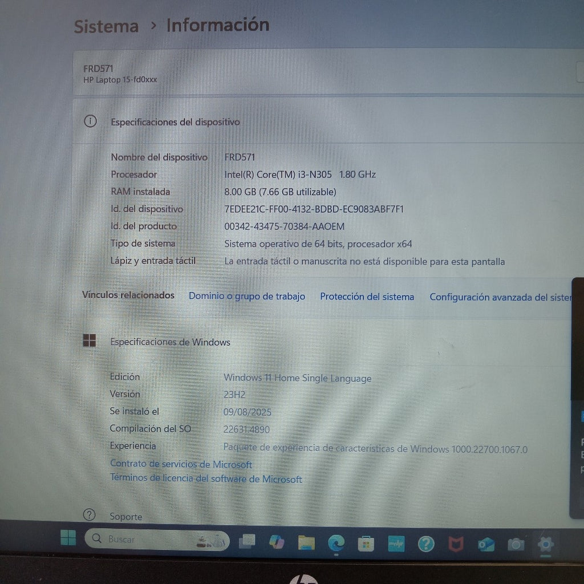Launch McAfee from the taskbar
The height and width of the screenshot is (584, 584).
point(455,545)
